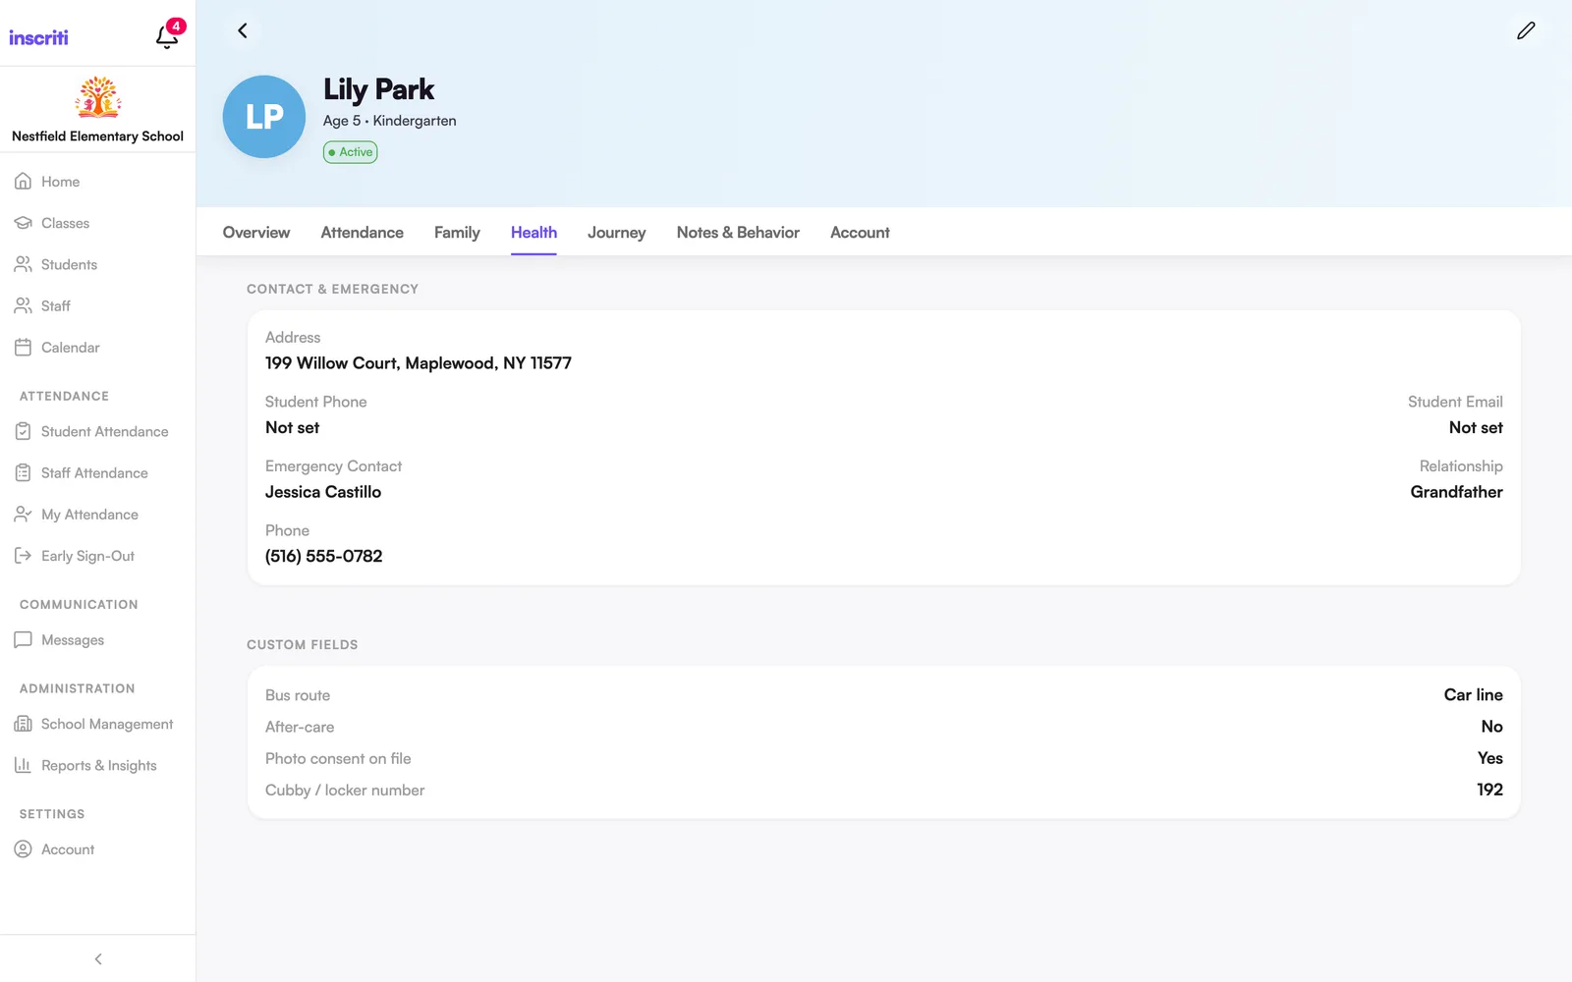Open the Notes & Behavior tab
The width and height of the screenshot is (1572, 982).
[738, 233]
